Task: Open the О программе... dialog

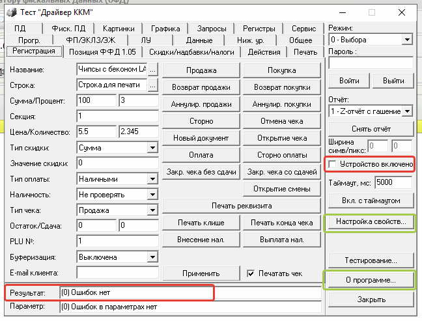Action: [x=371, y=280]
